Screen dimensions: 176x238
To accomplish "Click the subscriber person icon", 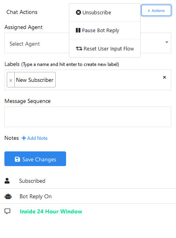I will 7,181.
